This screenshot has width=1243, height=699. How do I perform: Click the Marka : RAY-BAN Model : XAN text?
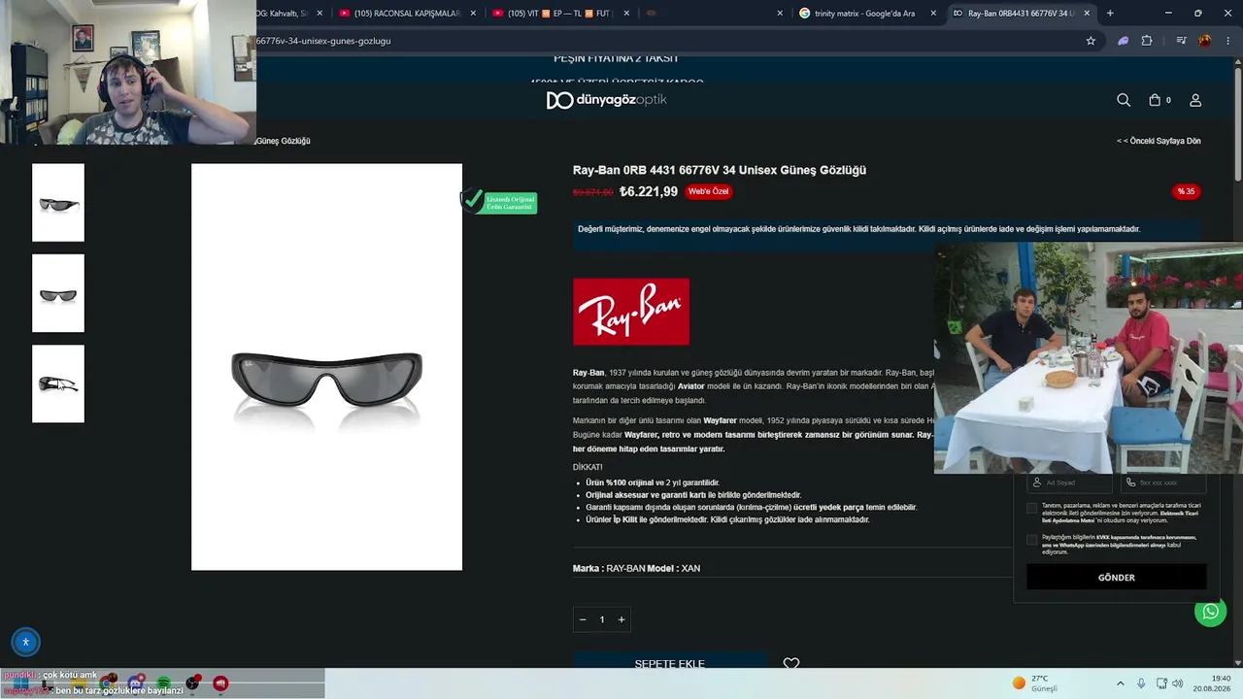[636, 568]
